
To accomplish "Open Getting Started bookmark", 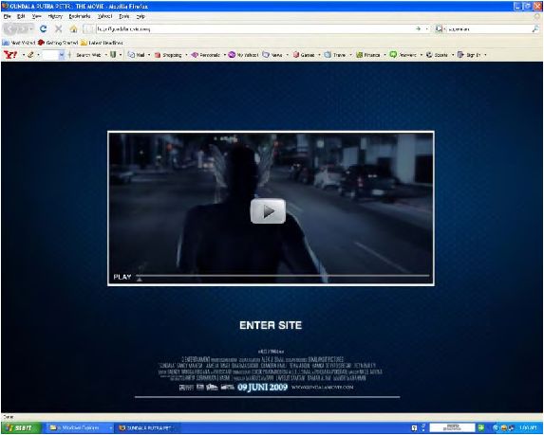I will point(58,43).
